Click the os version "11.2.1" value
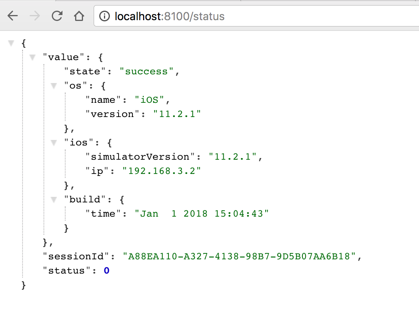 [177, 114]
